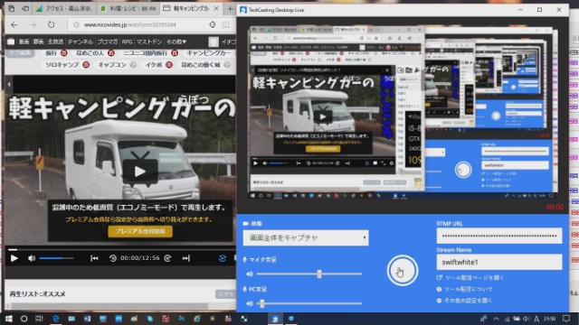Switch to the アクセス browser tab
The width and height of the screenshot is (579, 325).
pyautogui.click(x=64, y=8)
